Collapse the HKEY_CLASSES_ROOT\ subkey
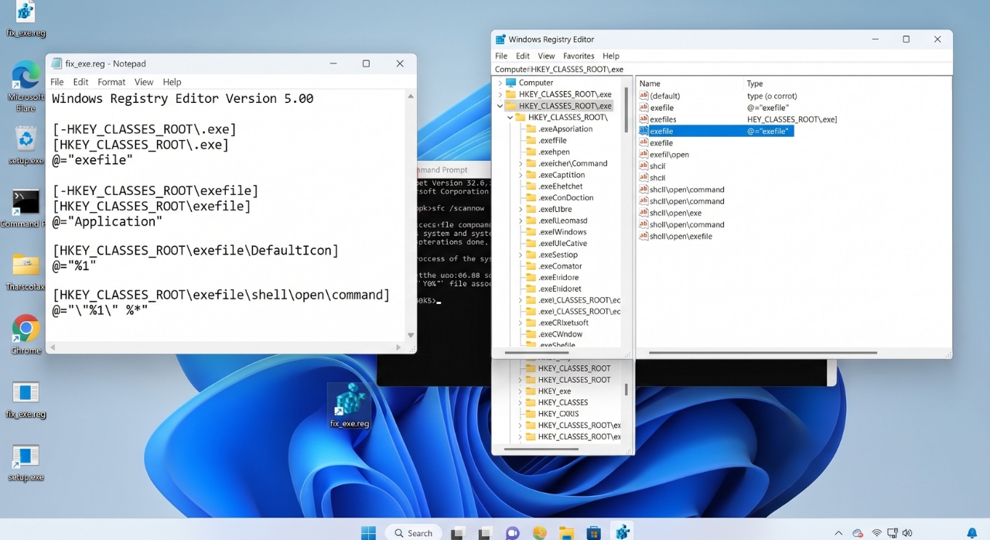 coord(510,118)
